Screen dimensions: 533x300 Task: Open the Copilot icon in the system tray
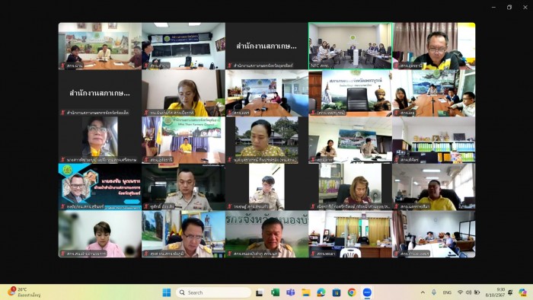tap(523, 292)
